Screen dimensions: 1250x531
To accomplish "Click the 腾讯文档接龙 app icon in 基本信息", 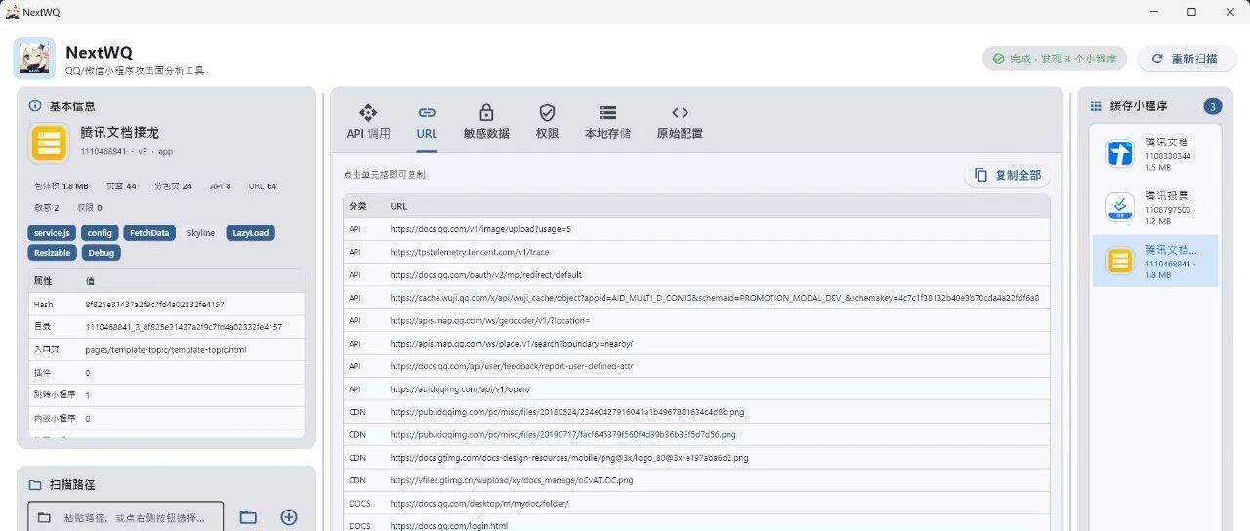I will [49, 143].
